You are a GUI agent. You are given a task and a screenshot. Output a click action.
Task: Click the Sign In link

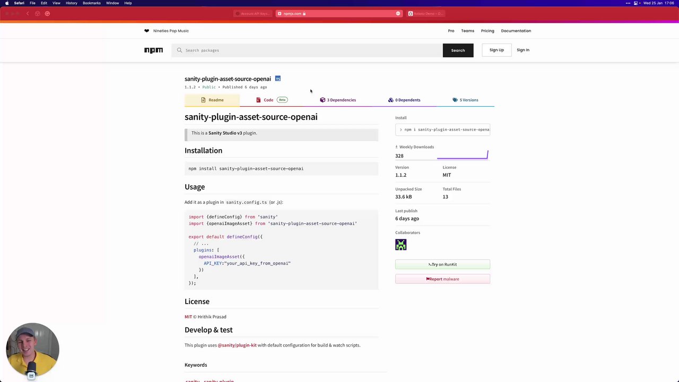pos(523,50)
